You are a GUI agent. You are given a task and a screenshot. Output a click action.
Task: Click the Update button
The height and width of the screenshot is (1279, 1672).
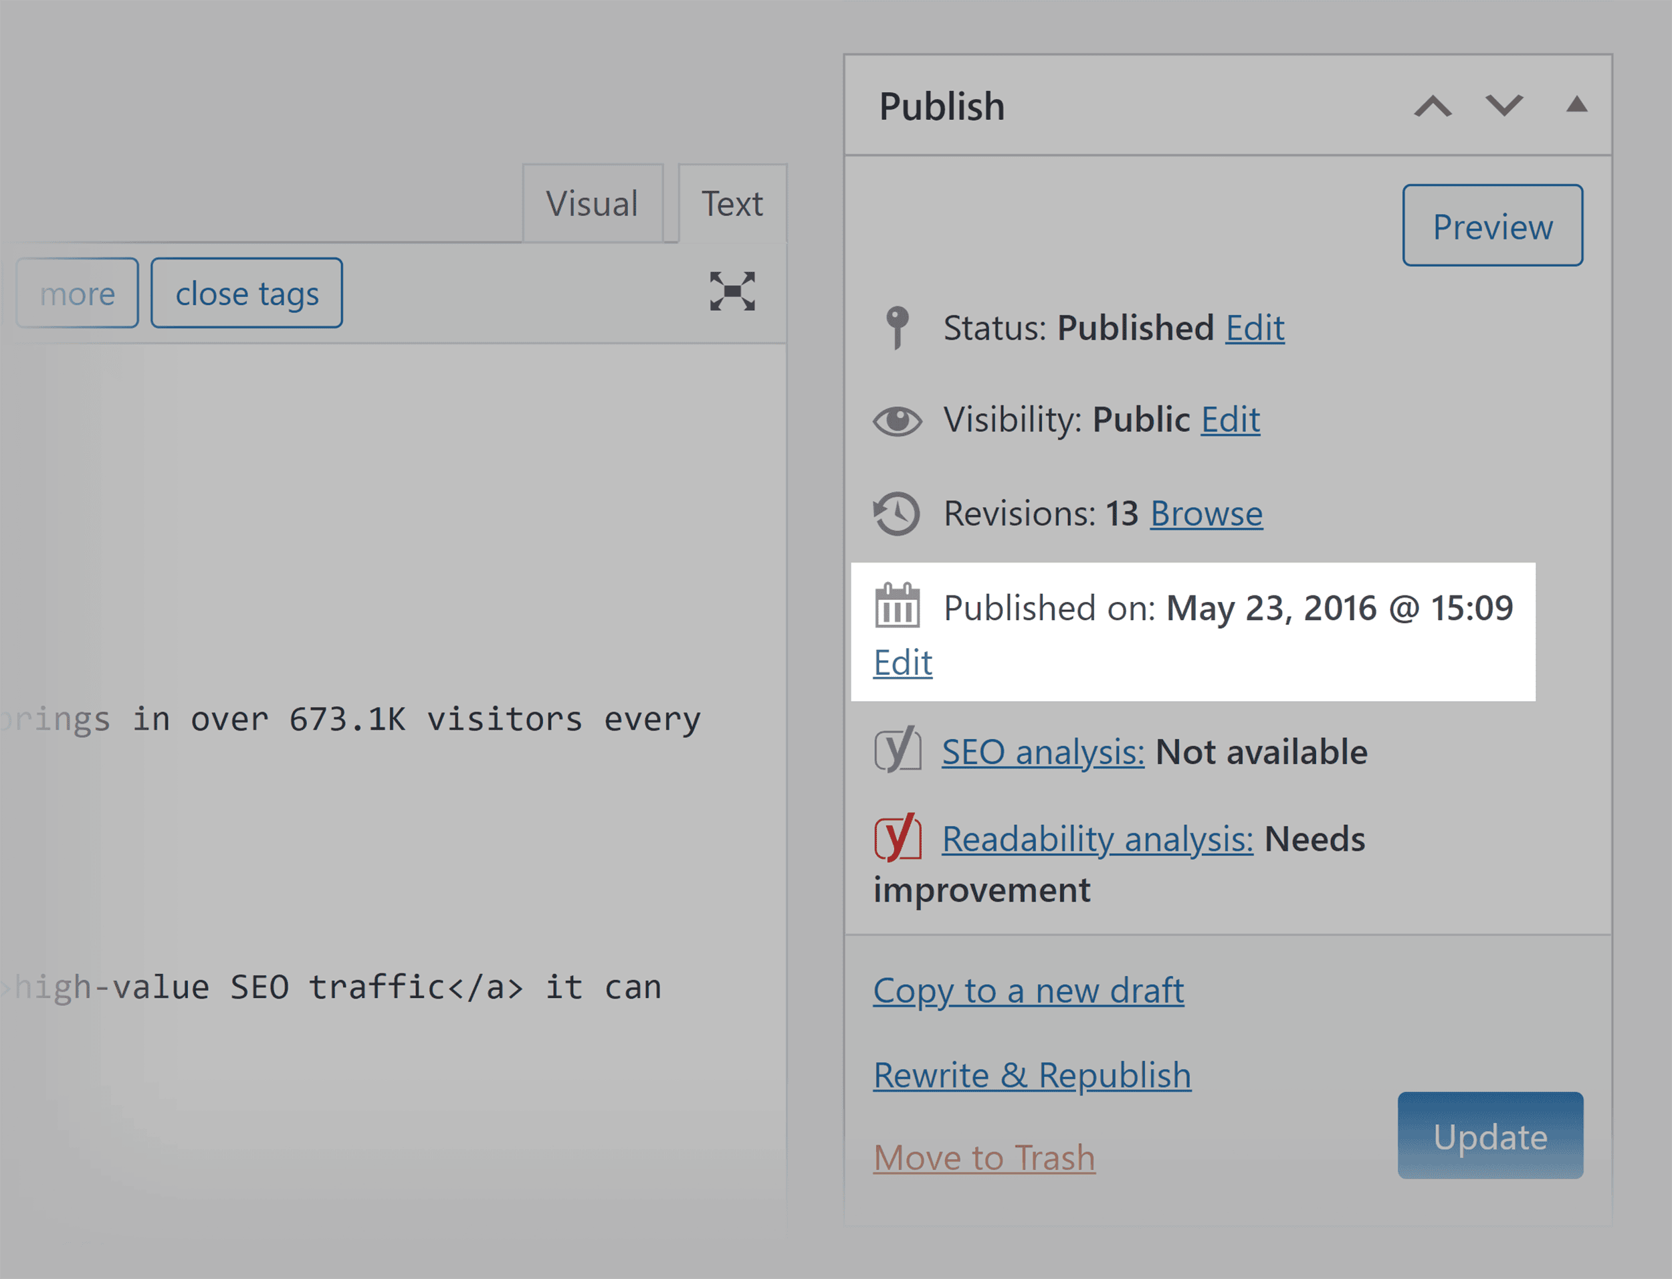click(1490, 1137)
